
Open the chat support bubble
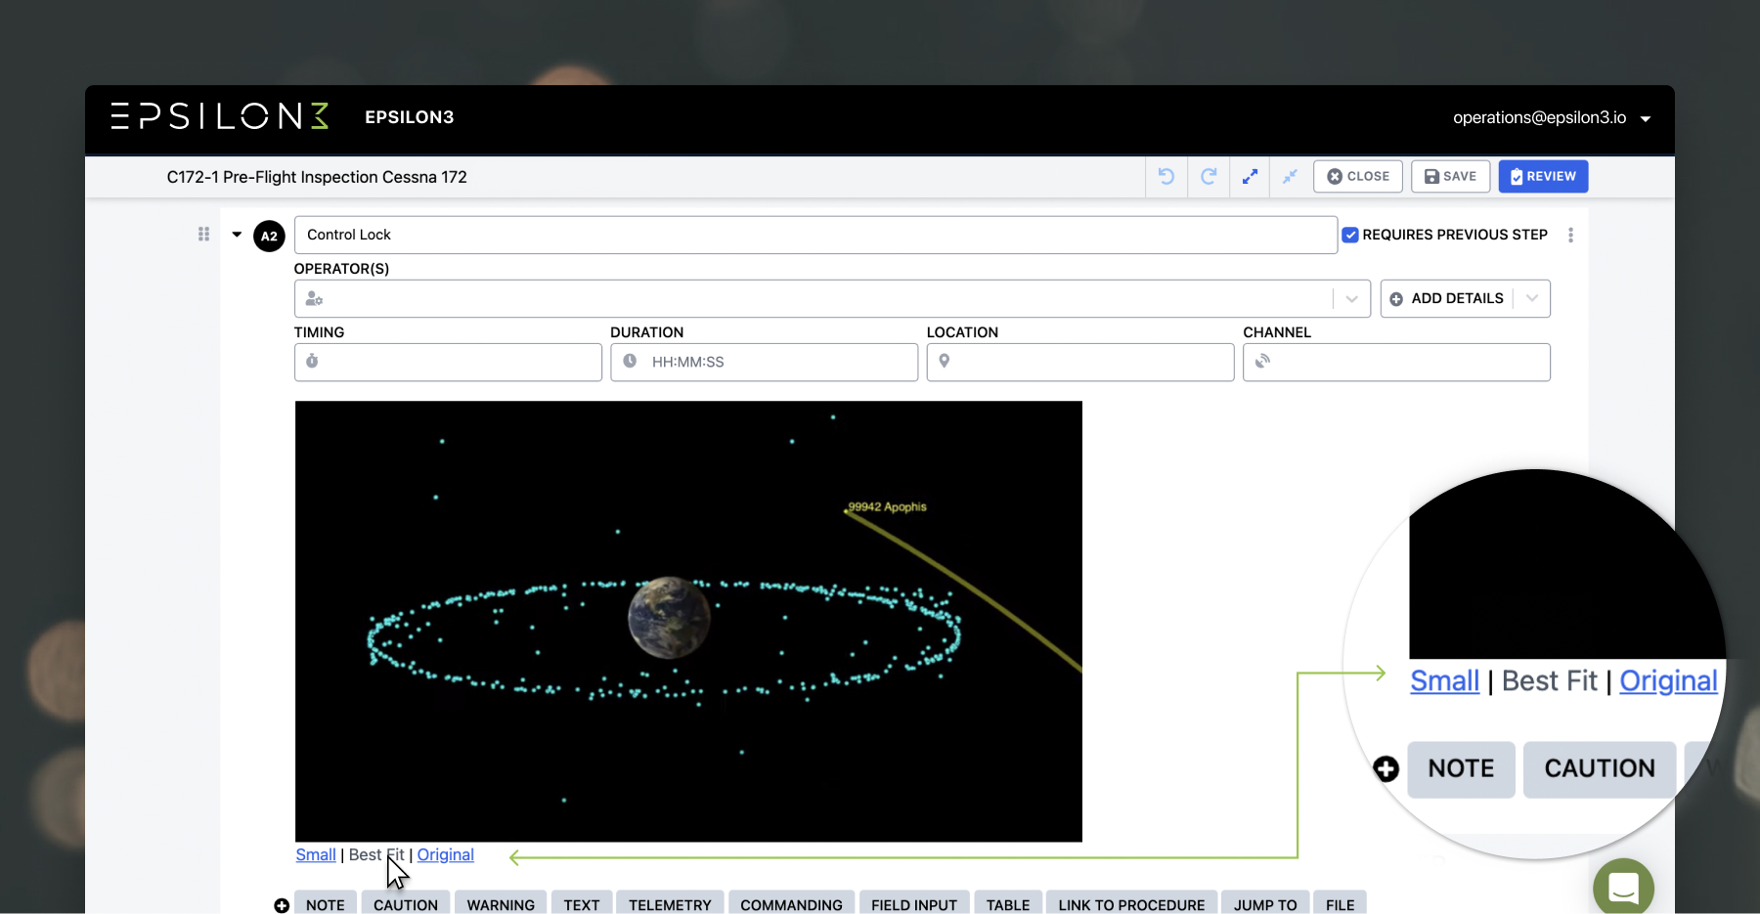(x=1623, y=888)
